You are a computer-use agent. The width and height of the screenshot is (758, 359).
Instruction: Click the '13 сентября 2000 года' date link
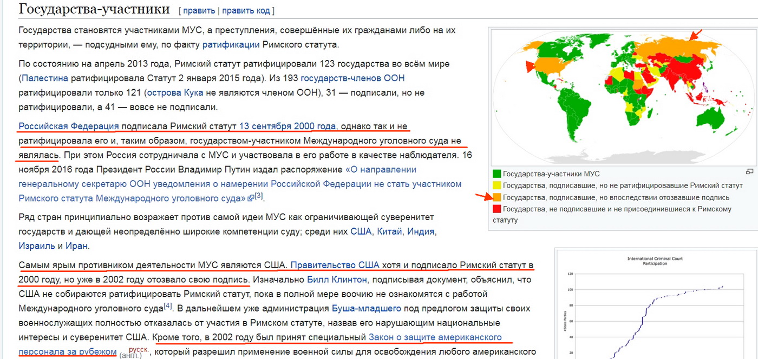pos(287,127)
